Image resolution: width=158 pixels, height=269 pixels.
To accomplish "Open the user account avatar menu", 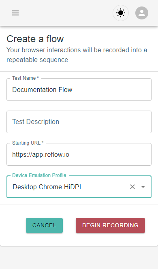I will [x=142, y=13].
